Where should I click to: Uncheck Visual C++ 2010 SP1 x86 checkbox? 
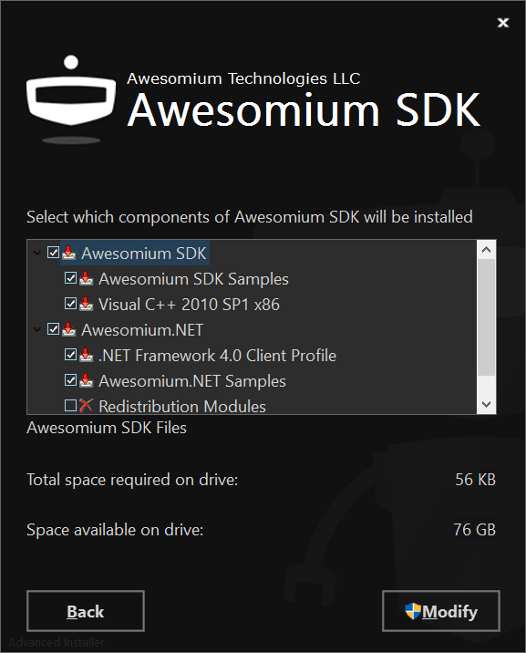(70, 304)
